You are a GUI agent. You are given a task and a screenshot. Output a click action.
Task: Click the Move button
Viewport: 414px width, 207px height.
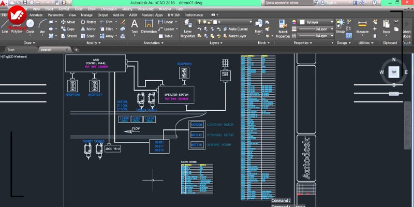[x=68, y=22]
